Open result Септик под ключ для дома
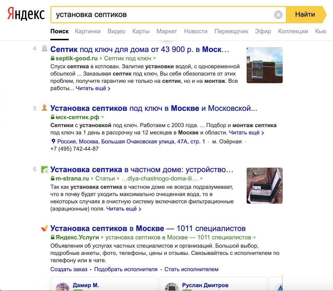The width and height of the screenshot is (333, 291). pyautogui.click(x=139, y=50)
